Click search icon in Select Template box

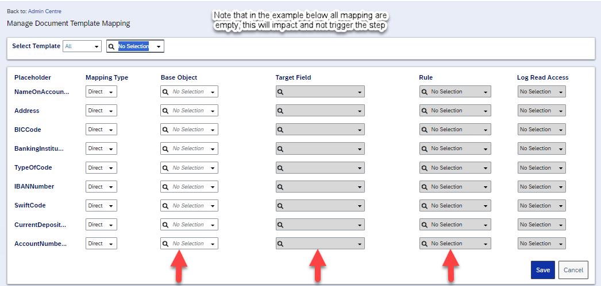coord(111,46)
